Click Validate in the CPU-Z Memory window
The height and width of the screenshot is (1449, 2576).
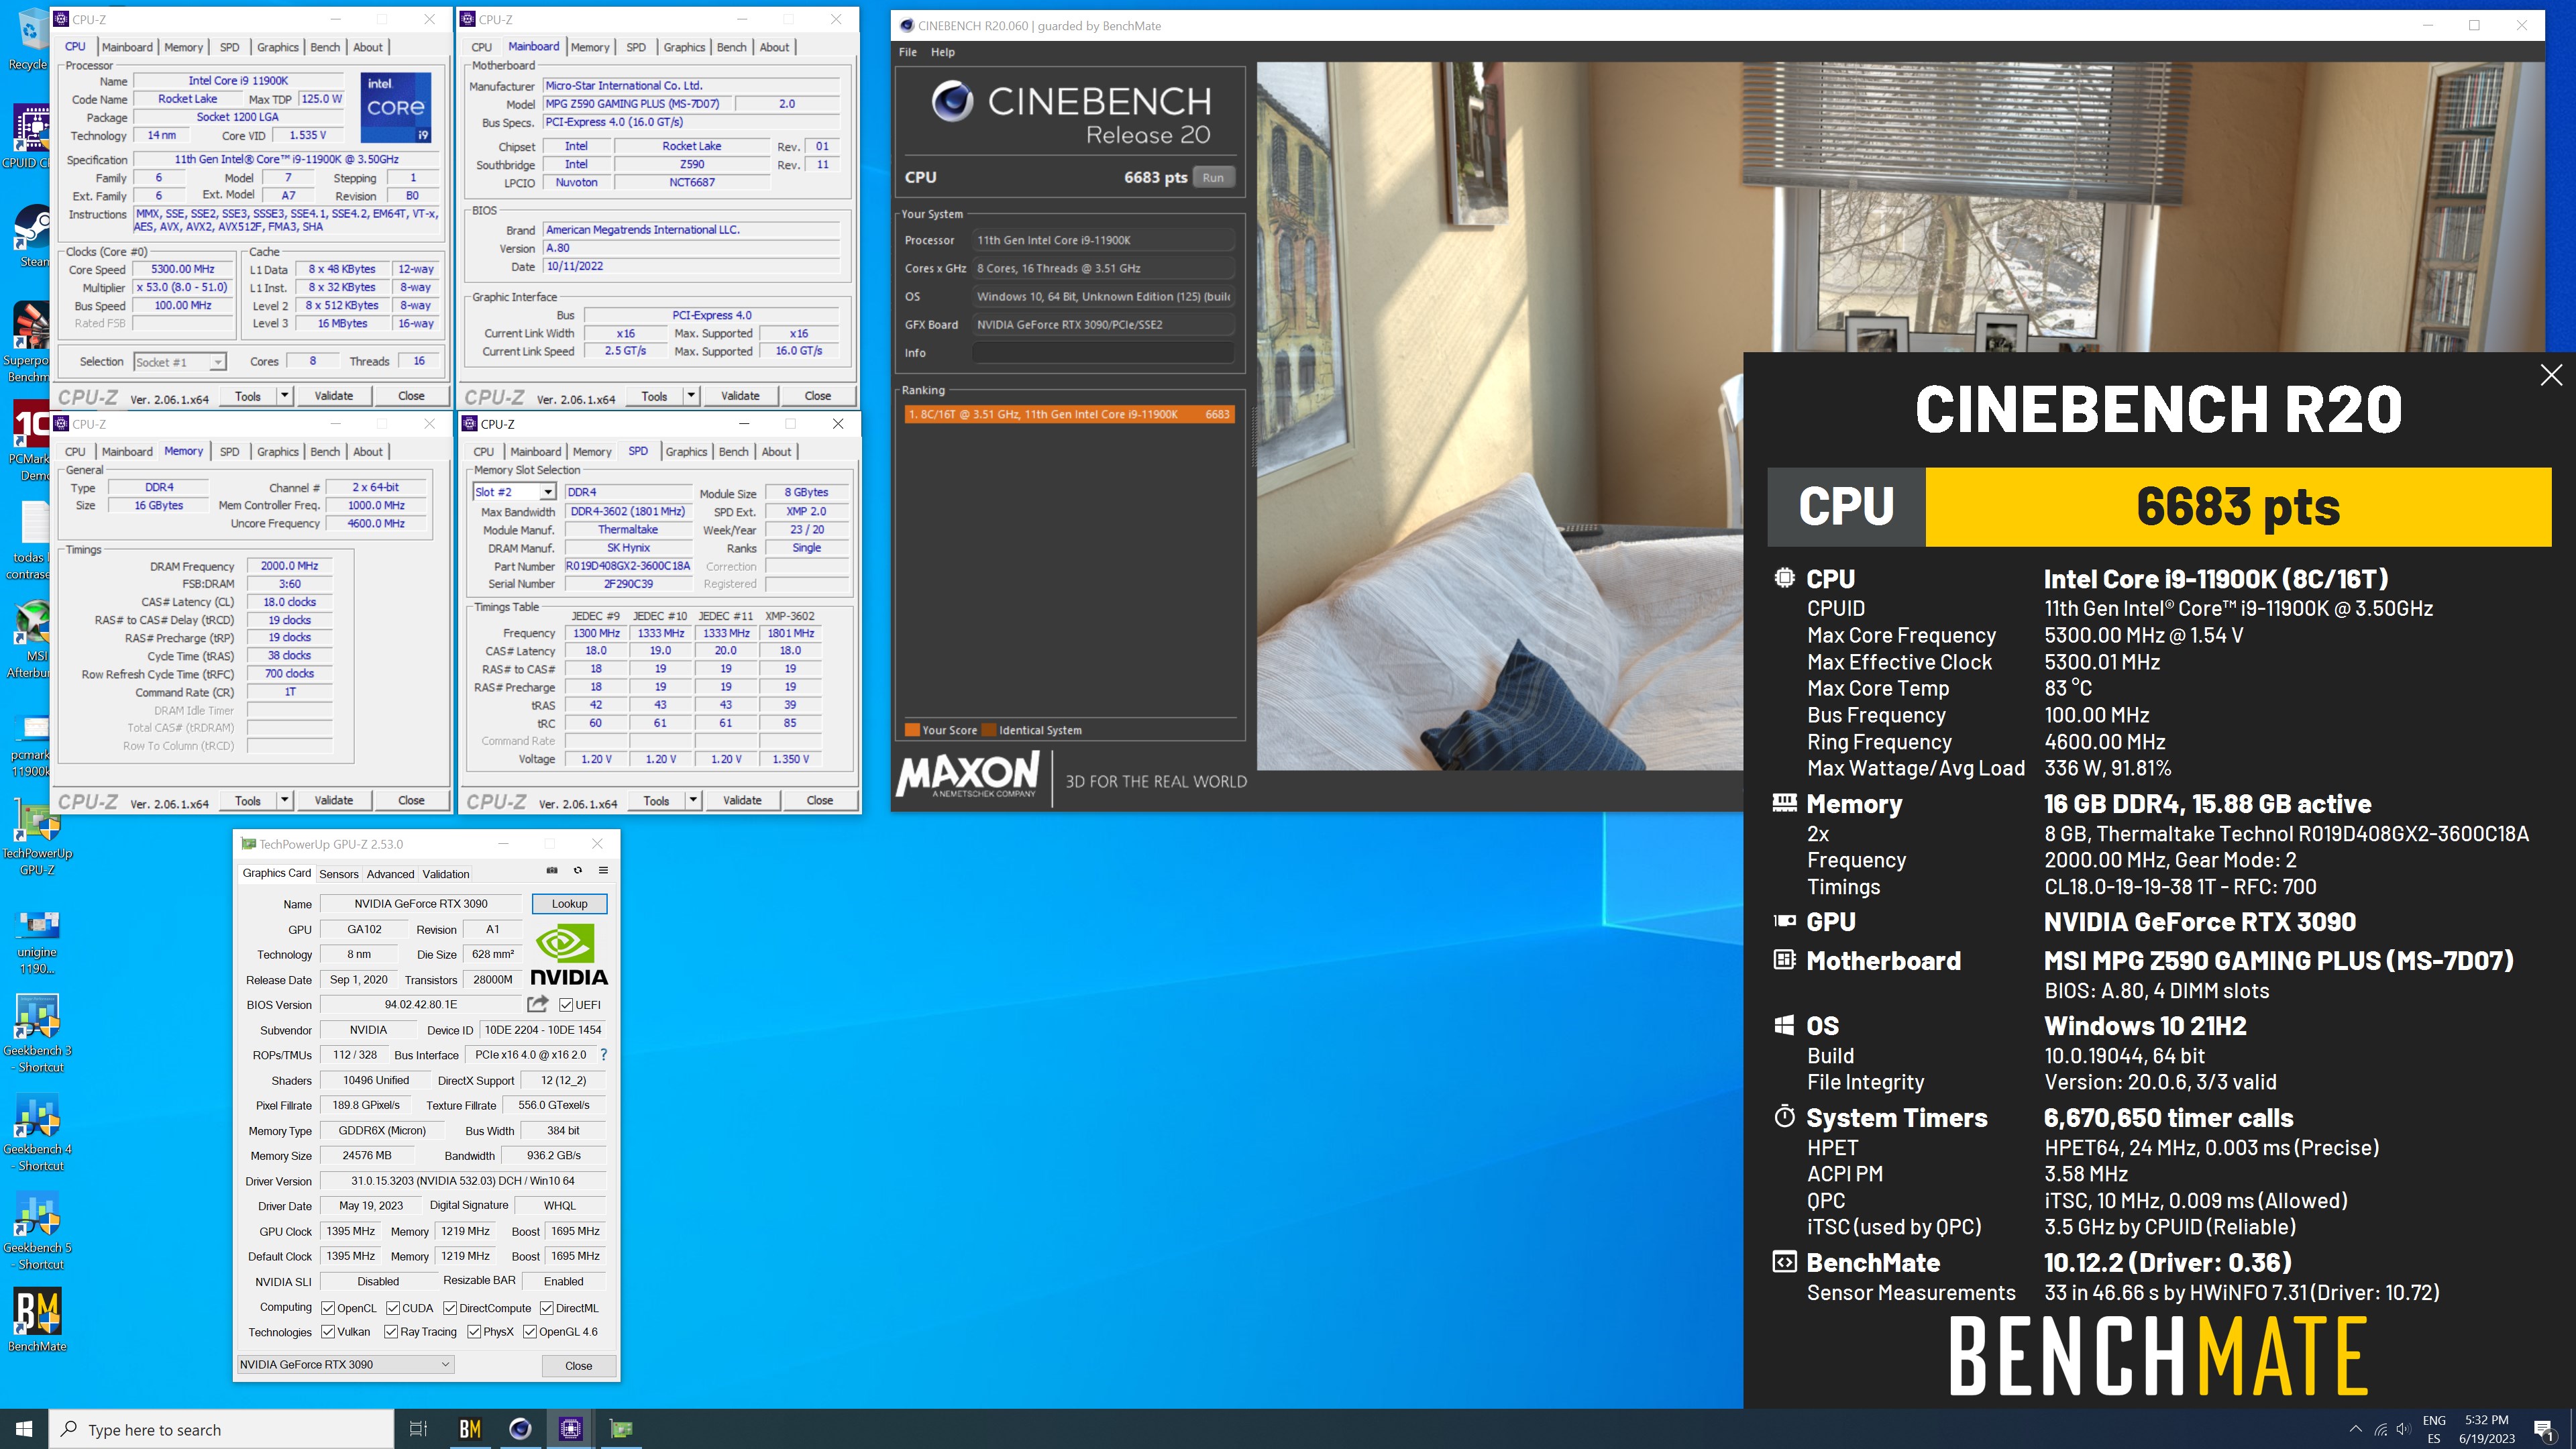coord(333,800)
